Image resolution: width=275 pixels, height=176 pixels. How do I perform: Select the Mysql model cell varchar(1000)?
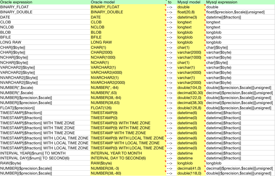[x=191, y=57]
